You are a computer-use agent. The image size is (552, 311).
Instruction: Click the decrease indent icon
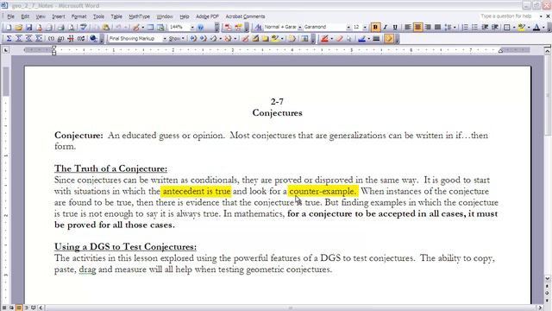pos(485,27)
